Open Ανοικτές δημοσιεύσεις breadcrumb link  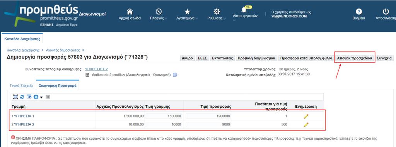[63, 50]
